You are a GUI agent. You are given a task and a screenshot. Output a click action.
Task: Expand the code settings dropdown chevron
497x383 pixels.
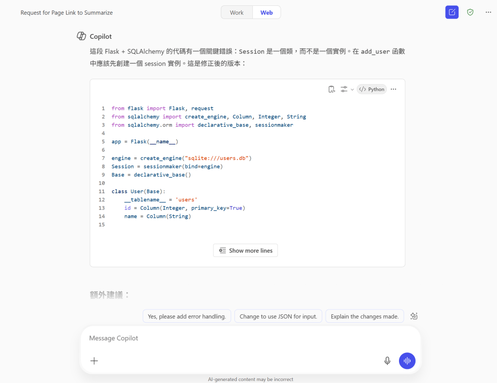tap(352, 89)
